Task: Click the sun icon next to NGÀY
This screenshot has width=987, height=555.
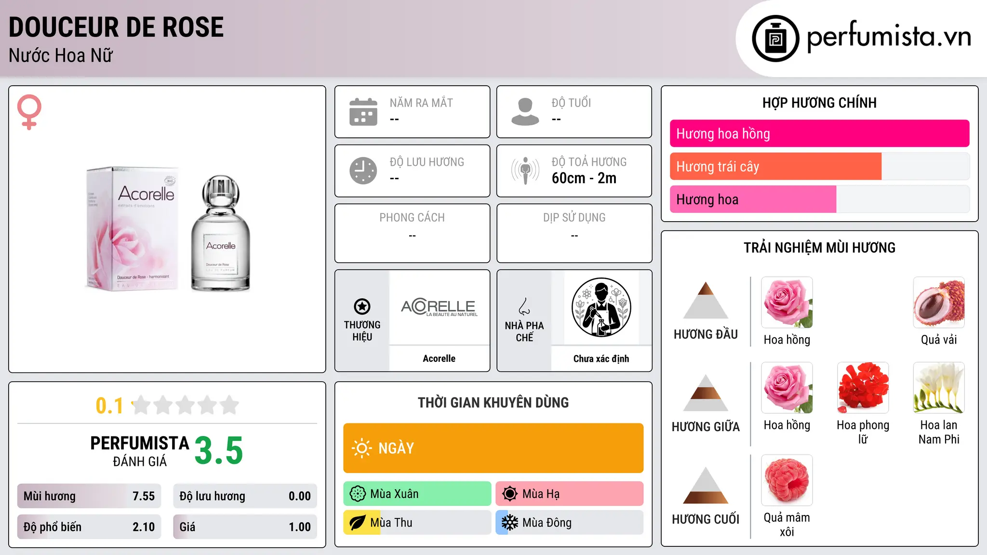Action: coord(361,448)
